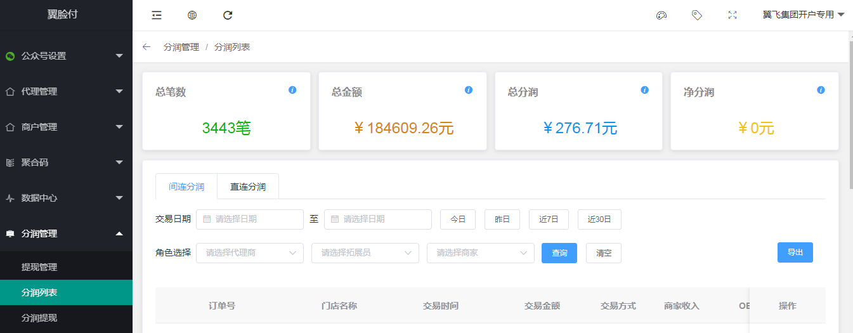Expand the 公众号设置 menu
Viewport: 853px width, 333px height.
click(x=119, y=56)
